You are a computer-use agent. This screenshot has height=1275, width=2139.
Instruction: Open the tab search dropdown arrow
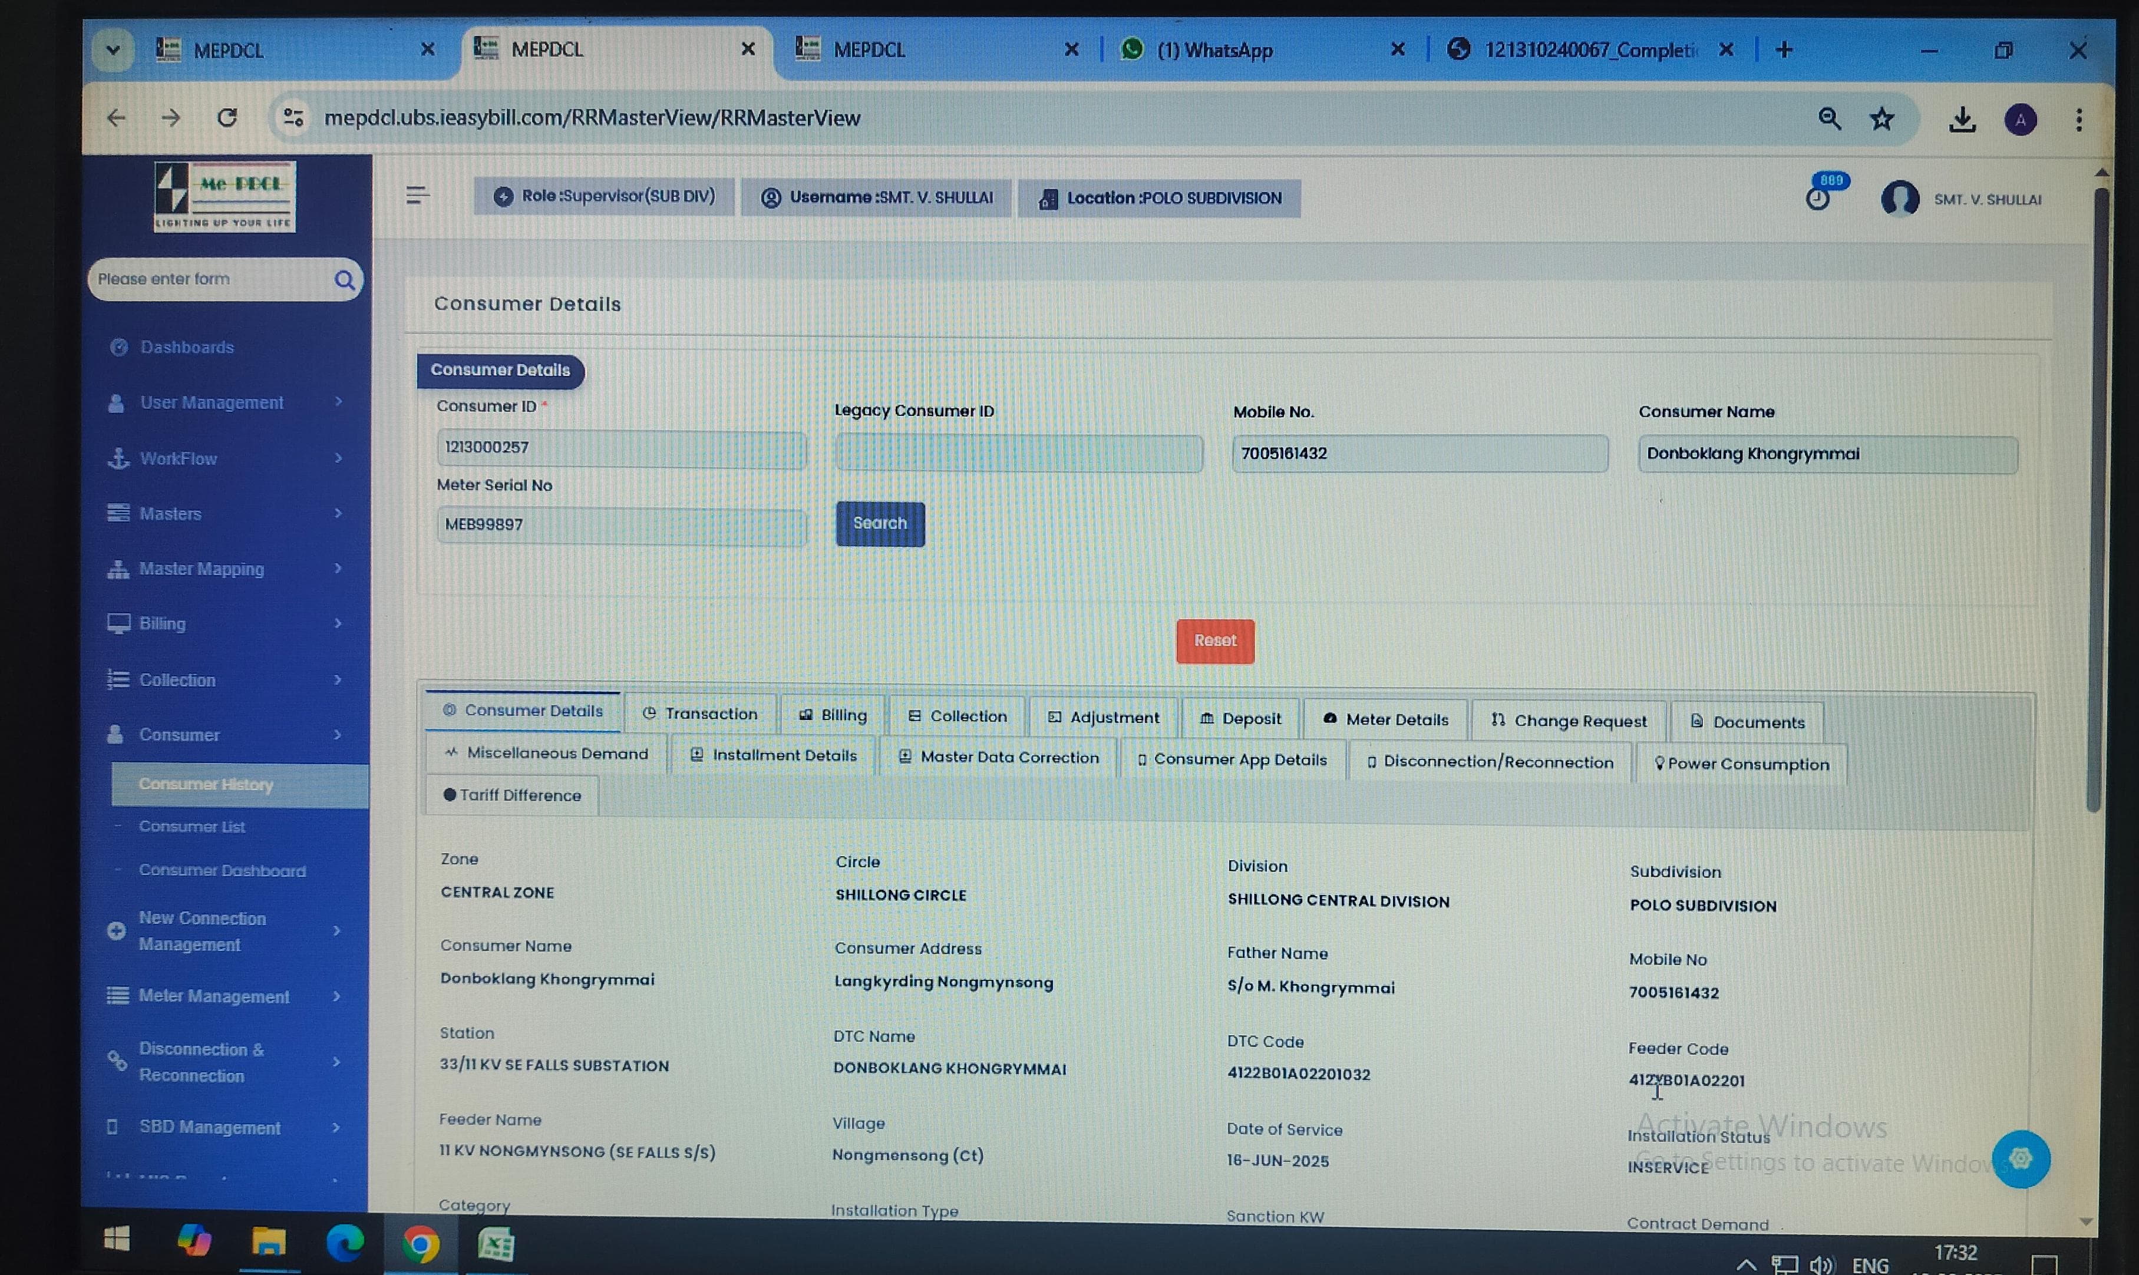pos(113,50)
